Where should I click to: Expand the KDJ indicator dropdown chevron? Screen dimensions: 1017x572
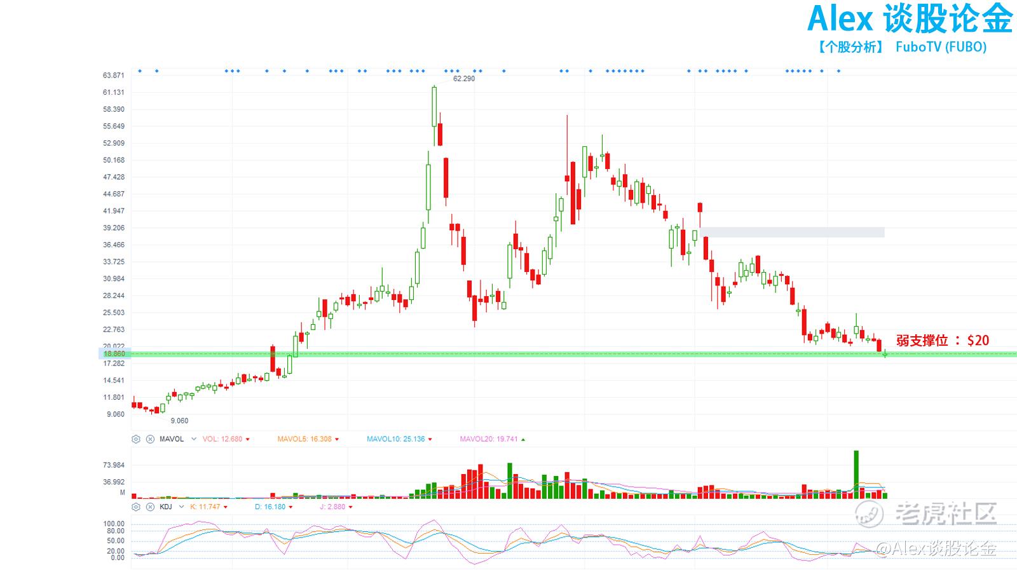(181, 507)
